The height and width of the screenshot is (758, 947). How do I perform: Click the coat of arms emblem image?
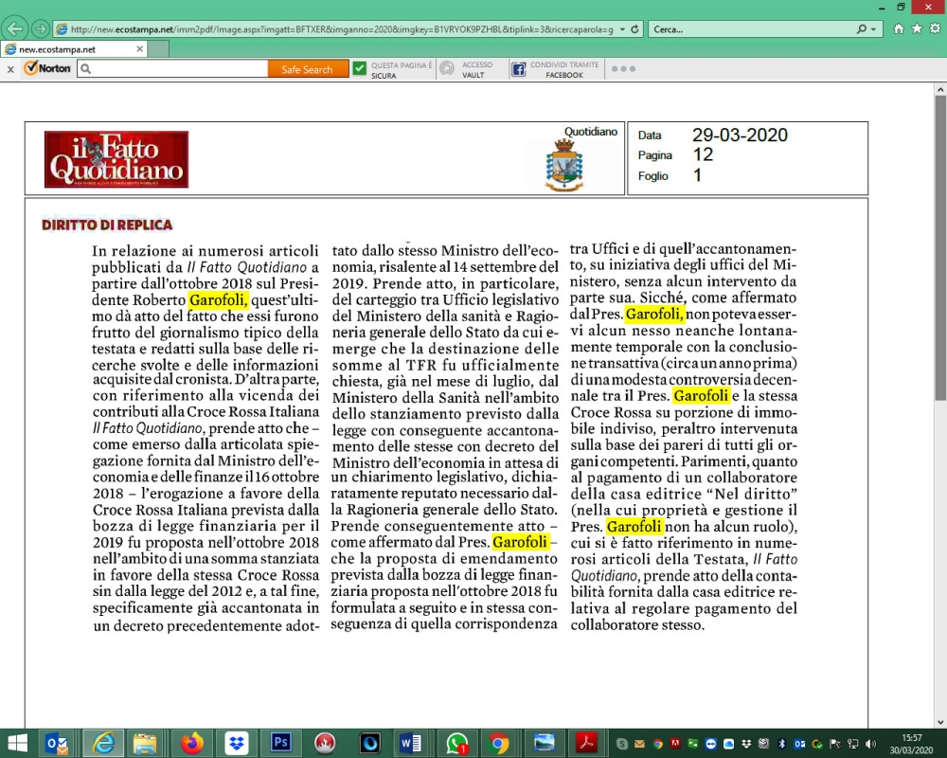pos(564,165)
